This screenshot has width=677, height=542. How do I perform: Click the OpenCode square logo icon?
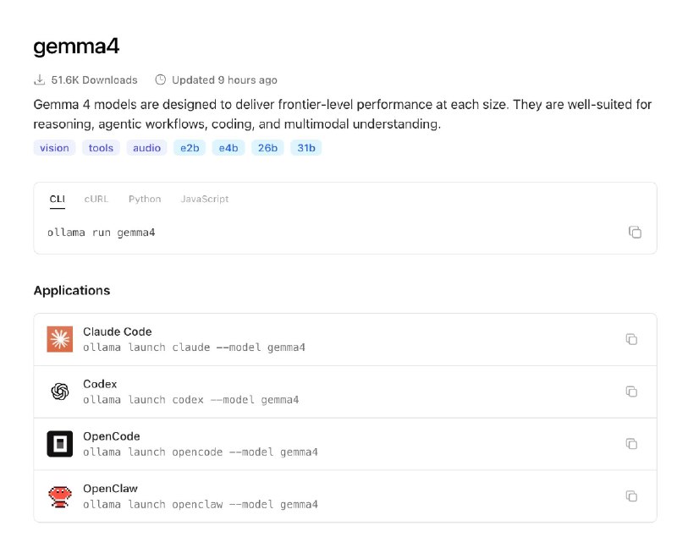tap(59, 444)
